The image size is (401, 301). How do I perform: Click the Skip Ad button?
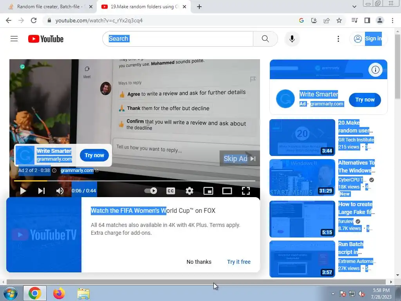coord(240,159)
